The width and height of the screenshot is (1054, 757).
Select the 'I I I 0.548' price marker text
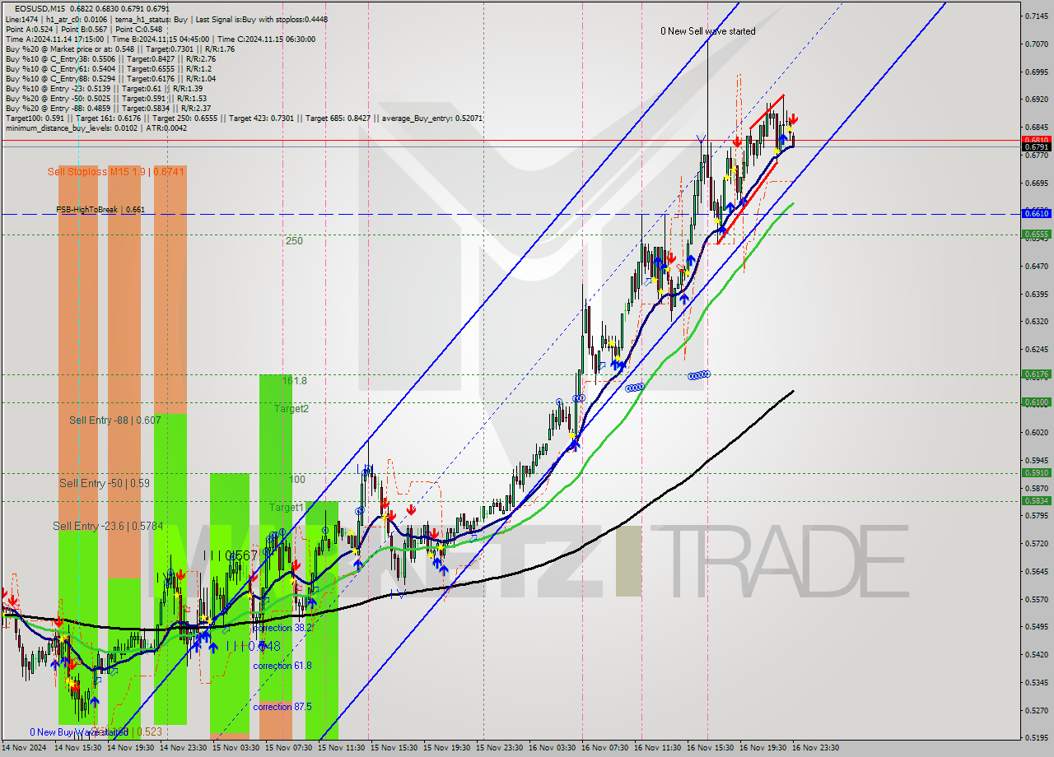click(x=254, y=646)
